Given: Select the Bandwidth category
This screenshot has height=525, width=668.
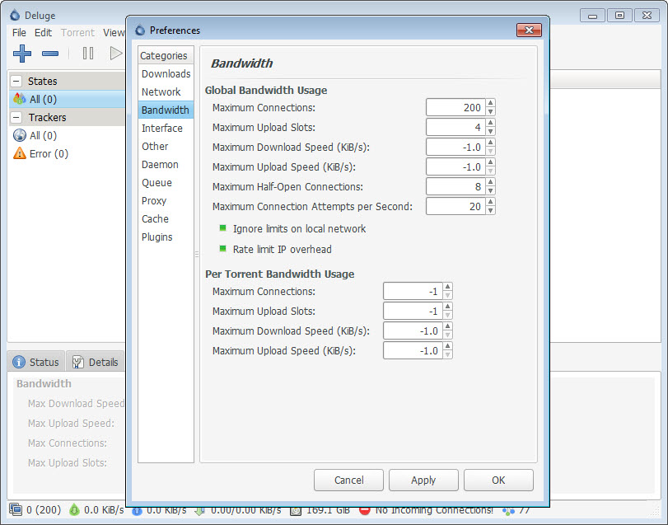Looking at the screenshot, I should (166, 110).
